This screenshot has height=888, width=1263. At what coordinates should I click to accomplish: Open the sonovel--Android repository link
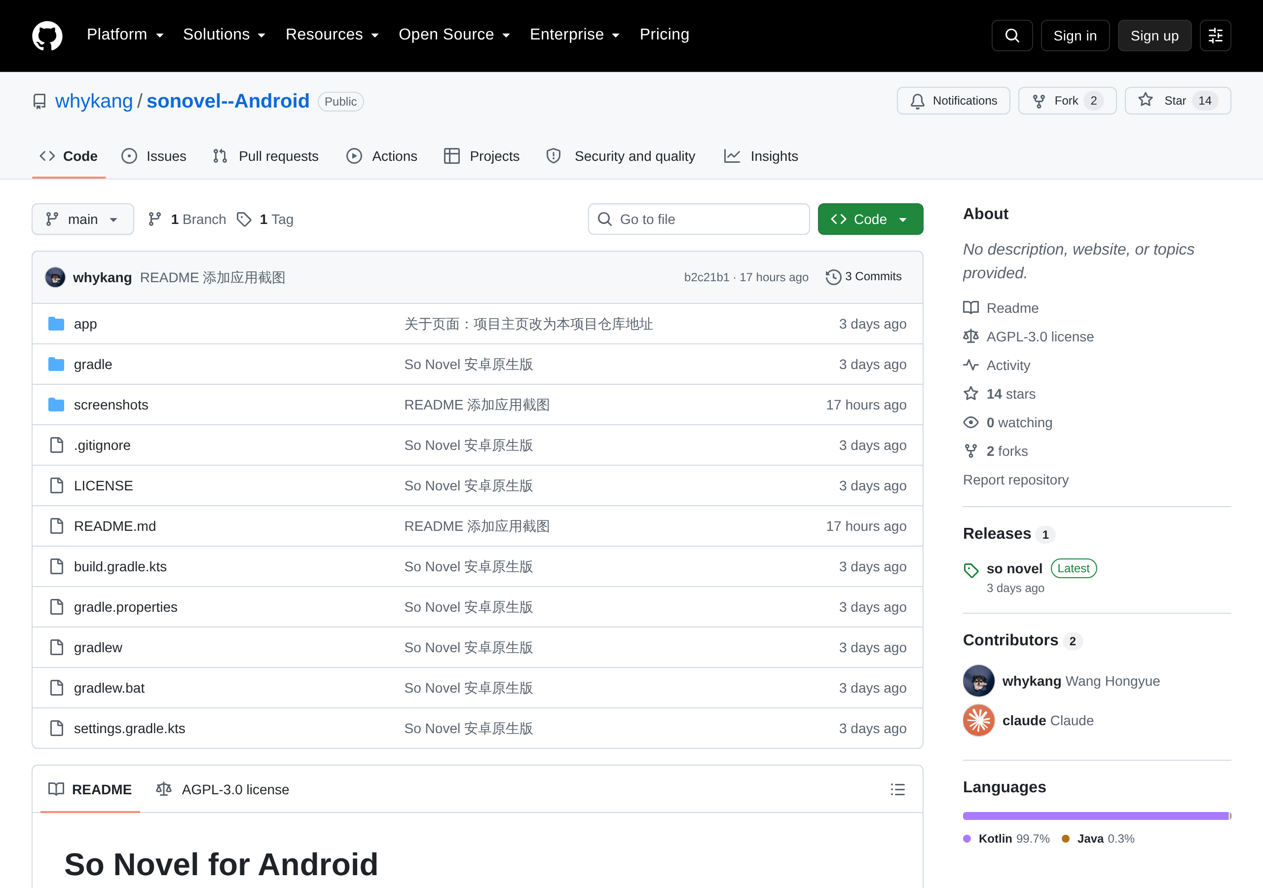[228, 101]
